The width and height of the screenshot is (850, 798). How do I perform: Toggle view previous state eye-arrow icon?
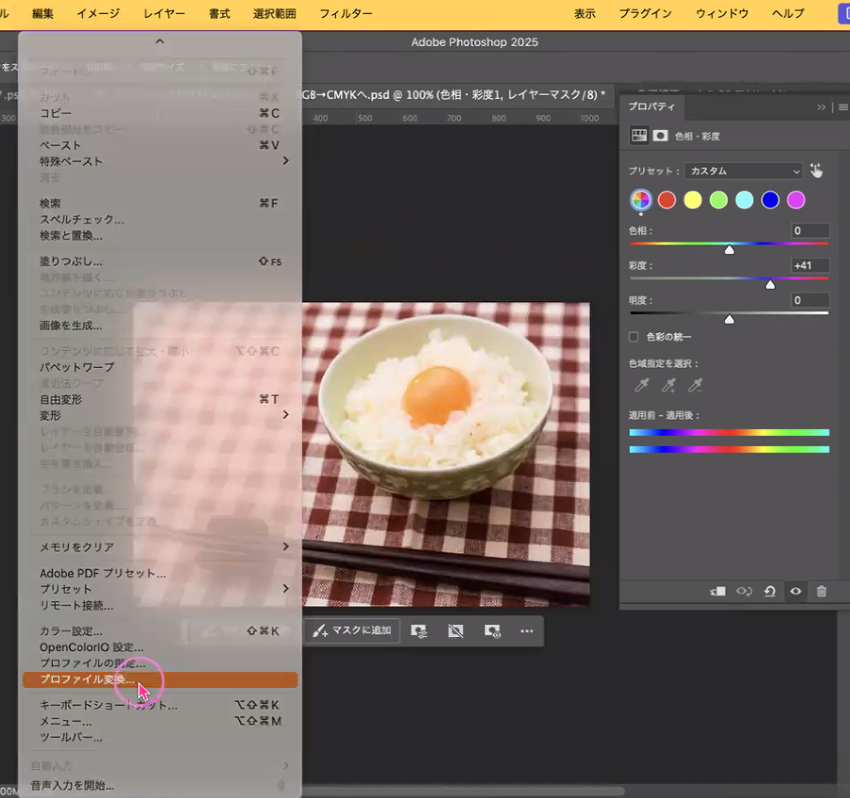pos(744,591)
